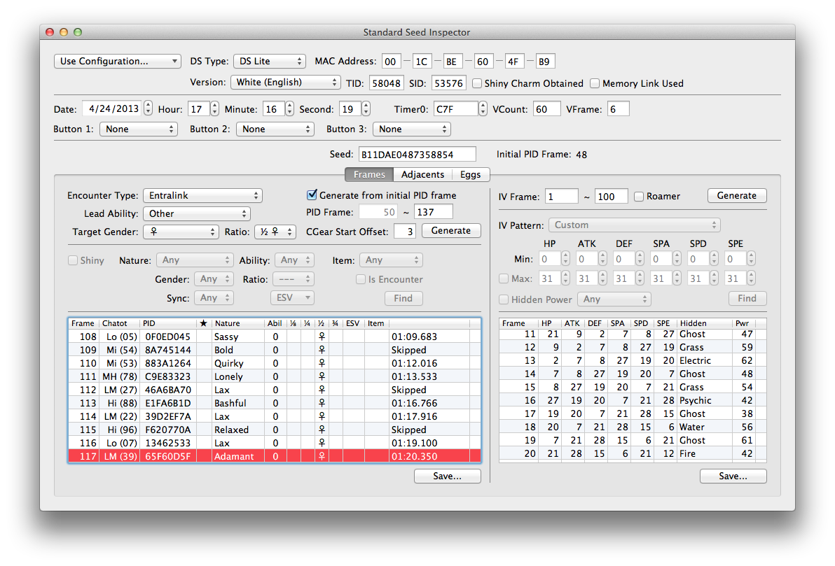The height and width of the screenshot is (566, 835).
Task: Click the SID field showing 53576
Action: [x=448, y=83]
